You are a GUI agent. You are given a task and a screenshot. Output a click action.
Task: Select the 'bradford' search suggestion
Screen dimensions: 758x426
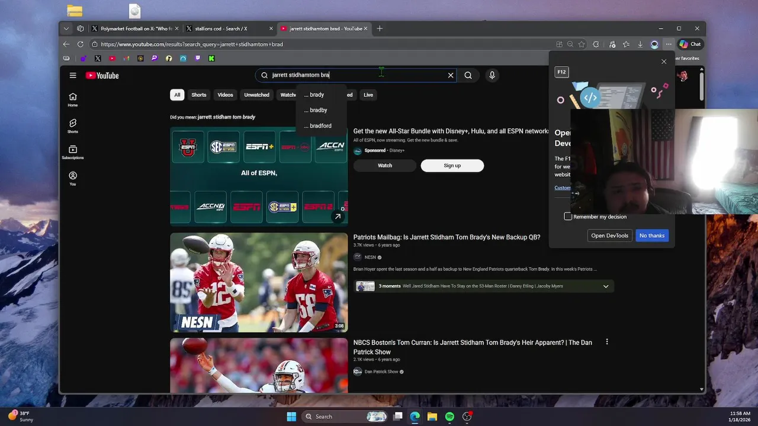point(317,125)
